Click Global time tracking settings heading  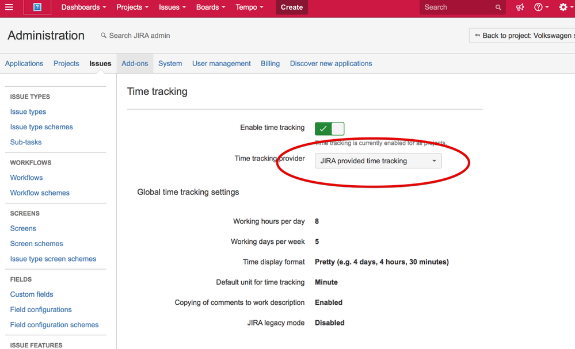click(188, 192)
